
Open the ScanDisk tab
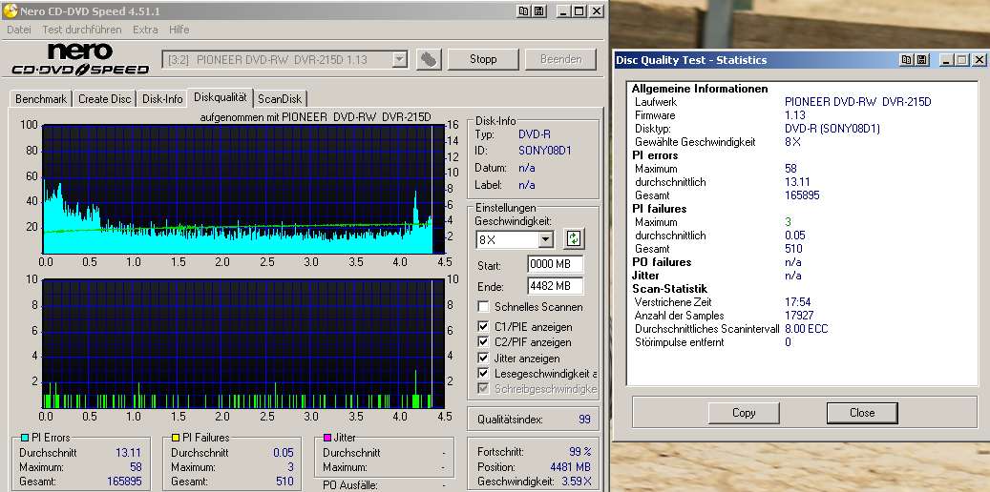click(280, 98)
